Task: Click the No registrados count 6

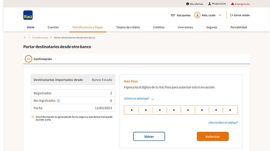Action: pos(111,101)
